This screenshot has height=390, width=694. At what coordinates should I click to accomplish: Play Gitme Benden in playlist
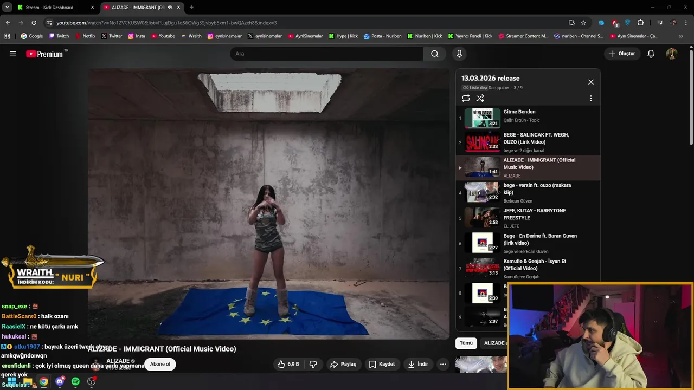coord(528,118)
